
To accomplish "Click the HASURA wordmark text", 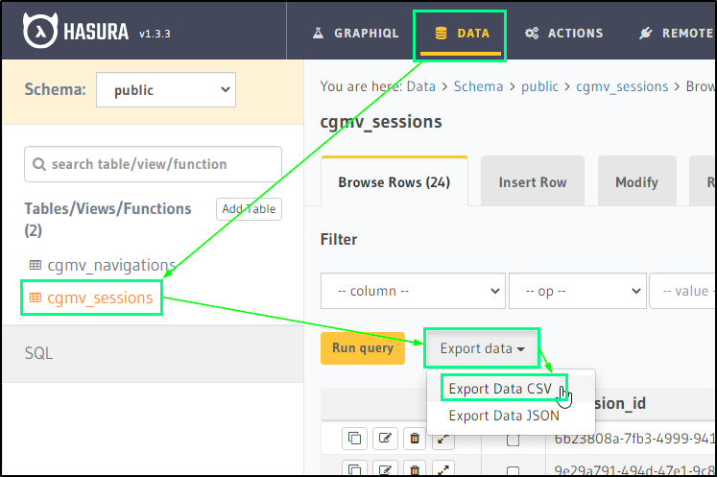I will tap(96, 32).
